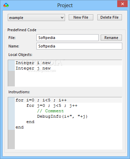130x159 pixels.
Task: Focus the Name text field containing Softpedia
Action: coord(79,46)
